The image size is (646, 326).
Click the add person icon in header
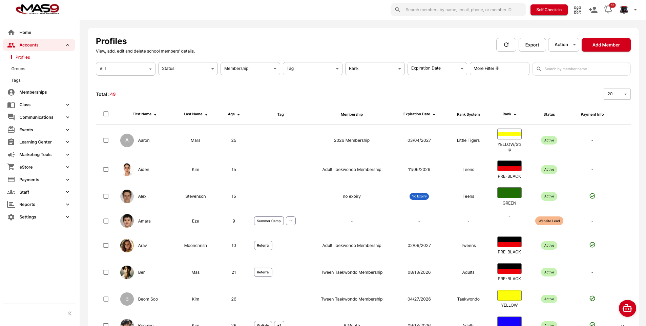click(x=593, y=10)
